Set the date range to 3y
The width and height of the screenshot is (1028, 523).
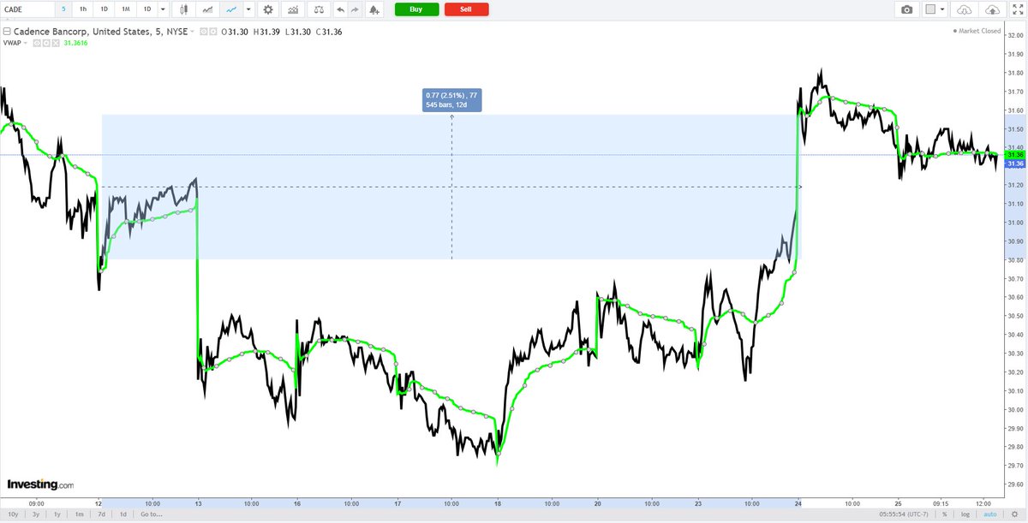(x=36, y=514)
